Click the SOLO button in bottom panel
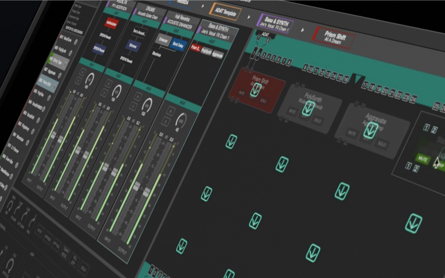Viewport: 445px width, 278px height. 83,268
